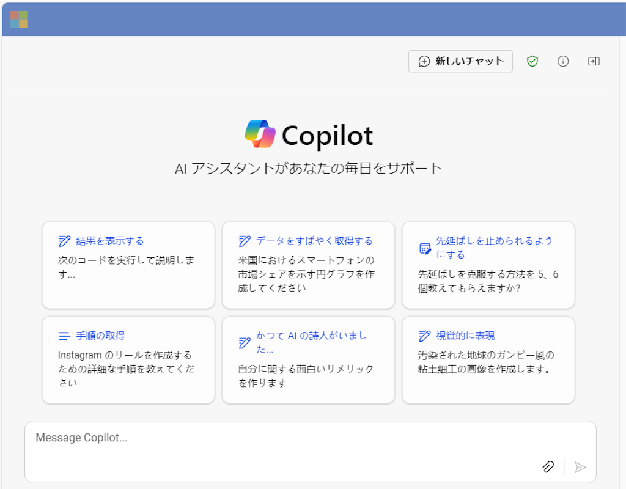Click pencil icon beside データをすばやく取得する
The width and height of the screenshot is (626, 489).
coord(245,241)
